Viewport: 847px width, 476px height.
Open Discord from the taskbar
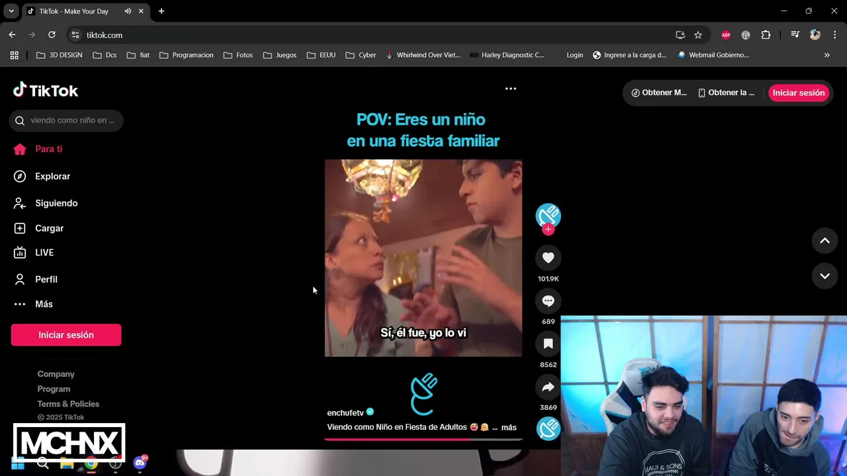click(x=140, y=463)
